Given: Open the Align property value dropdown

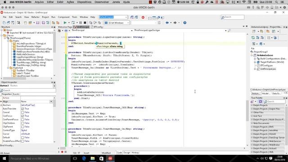Looking at the screenshot, I should tap(51, 102).
